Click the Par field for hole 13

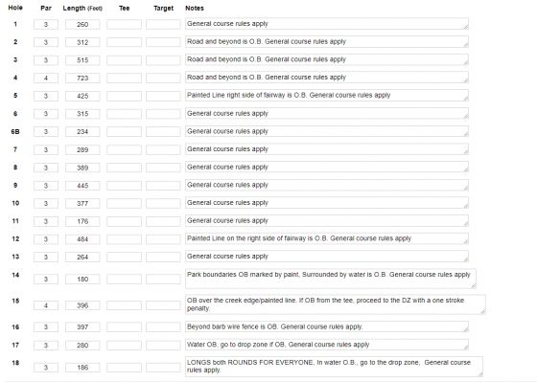[46, 257]
